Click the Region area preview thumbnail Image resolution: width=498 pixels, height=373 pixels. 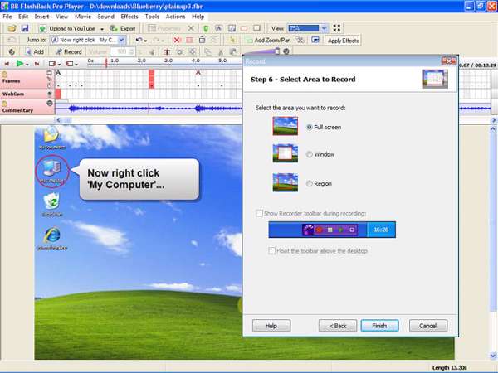[x=286, y=182]
